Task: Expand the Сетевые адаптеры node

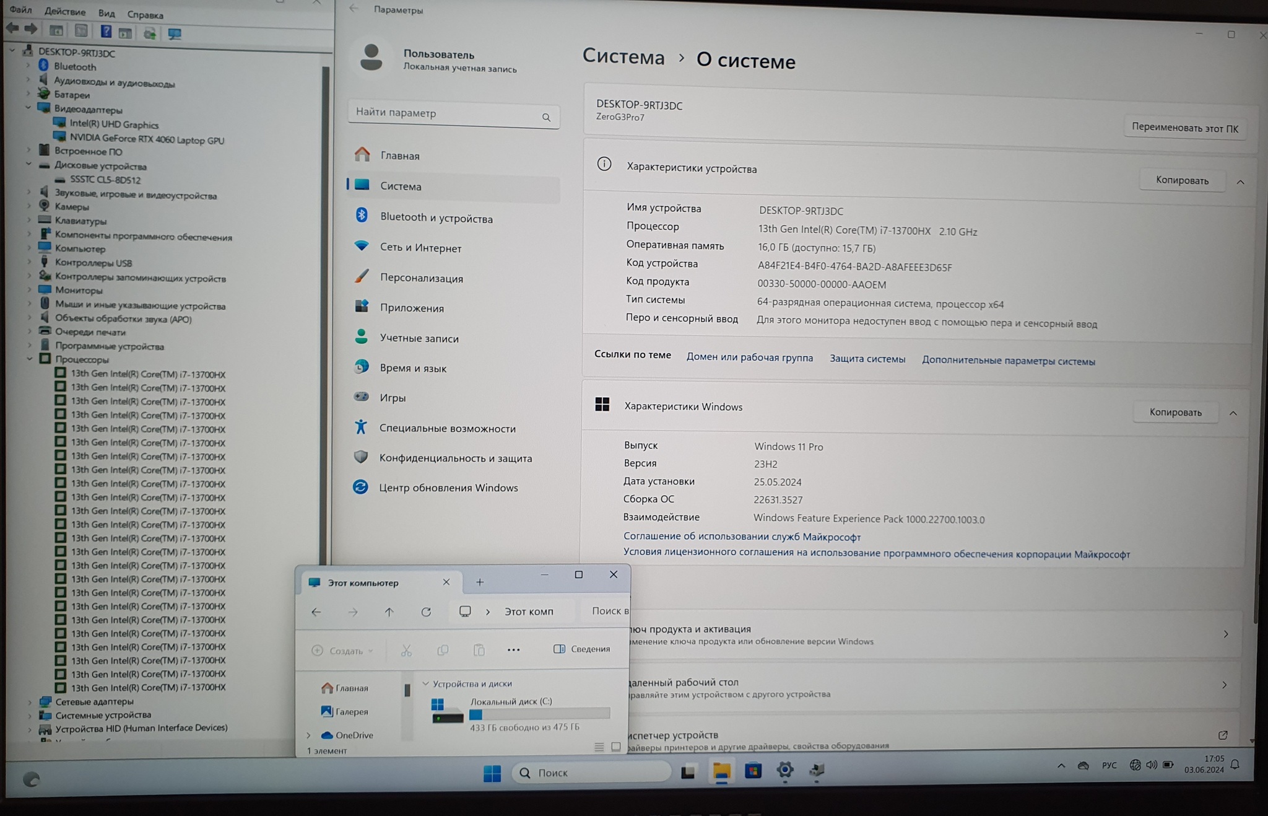Action: coord(29,702)
